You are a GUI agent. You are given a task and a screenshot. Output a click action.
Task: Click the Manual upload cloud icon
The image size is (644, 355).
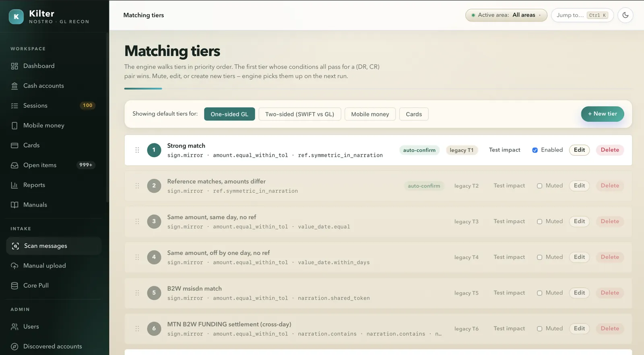pyautogui.click(x=14, y=266)
